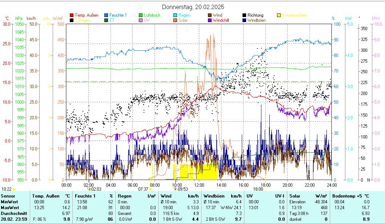
Task: Click the °C axis unit label
Action: click(7, 18)
